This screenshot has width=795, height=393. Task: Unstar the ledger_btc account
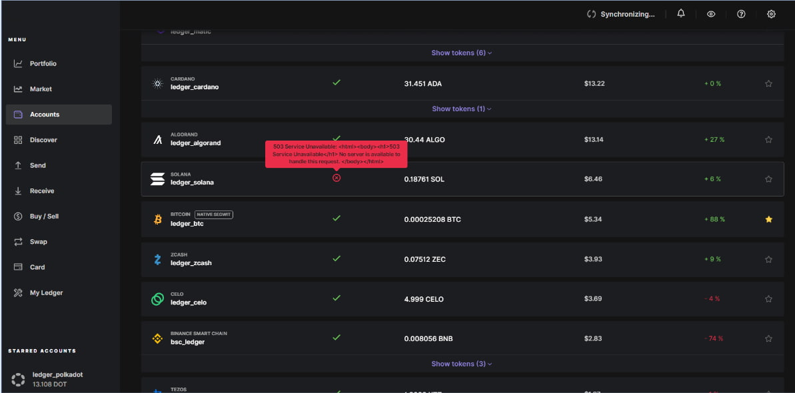point(768,219)
